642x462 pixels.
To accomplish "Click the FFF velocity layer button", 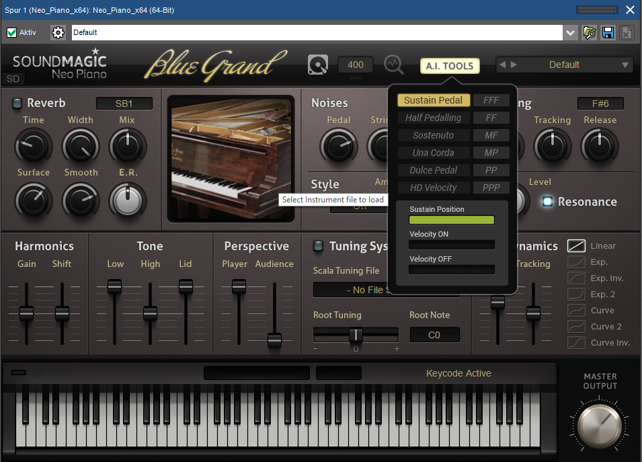I will coord(491,100).
